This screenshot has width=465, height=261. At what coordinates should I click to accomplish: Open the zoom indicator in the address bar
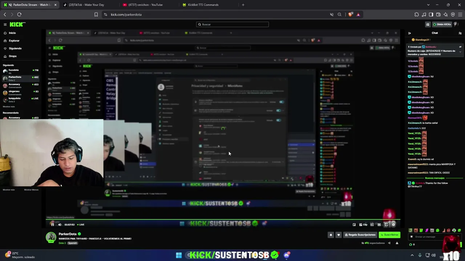pos(339,14)
